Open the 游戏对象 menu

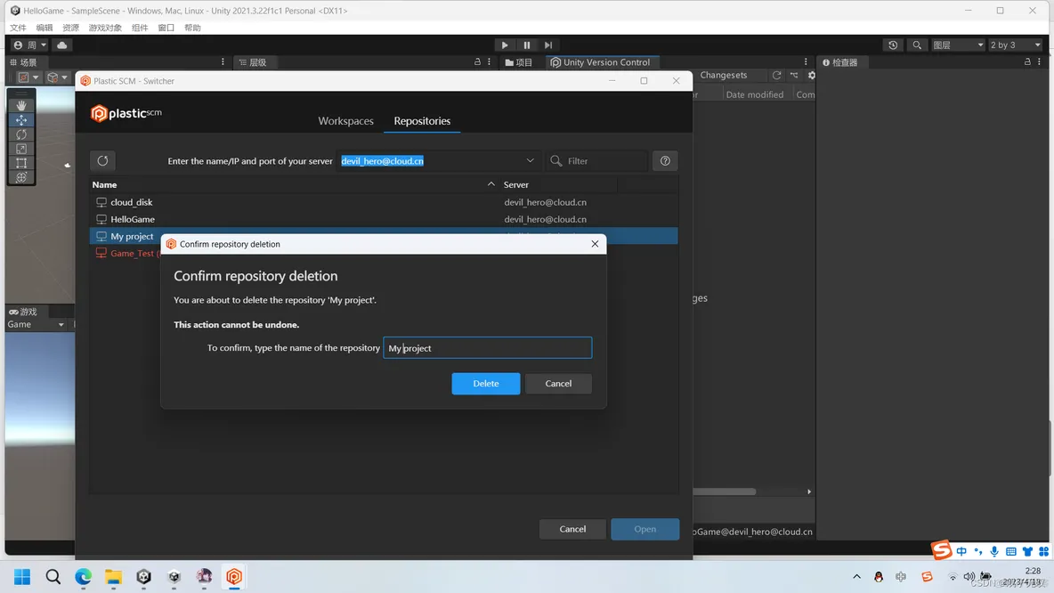click(105, 28)
